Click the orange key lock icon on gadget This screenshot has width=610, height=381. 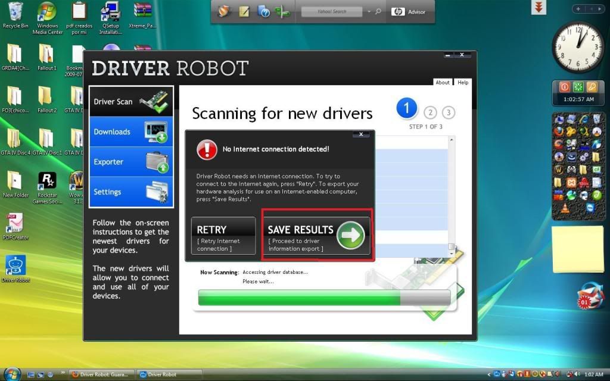pyautogui.click(x=592, y=87)
